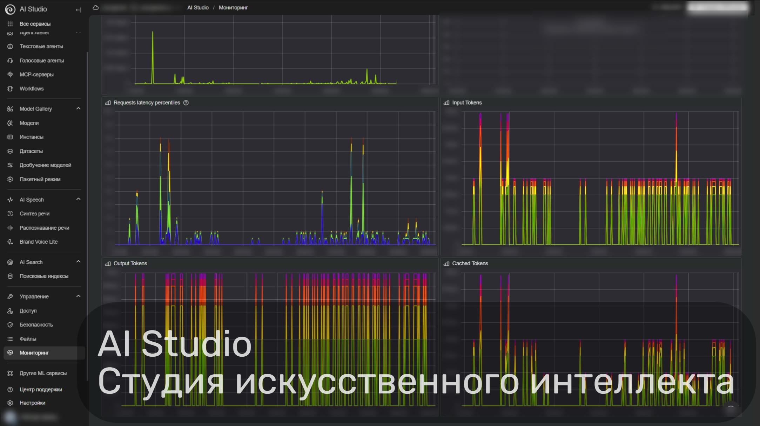Open Workflows in sidebar
The height and width of the screenshot is (426, 760).
pos(32,89)
